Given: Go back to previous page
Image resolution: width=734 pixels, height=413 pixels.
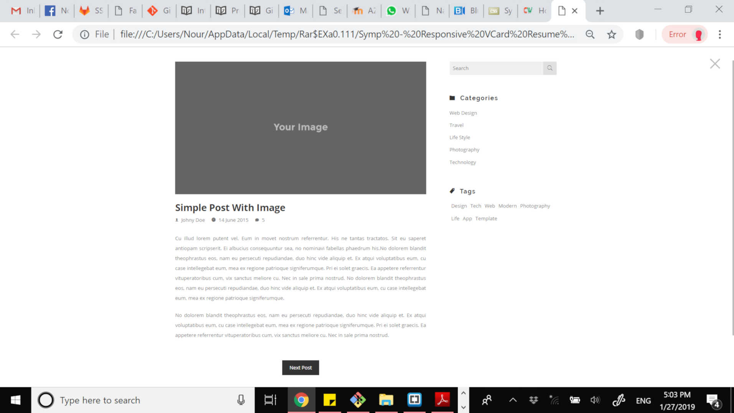Looking at the screenshot, I should (15, 34).
